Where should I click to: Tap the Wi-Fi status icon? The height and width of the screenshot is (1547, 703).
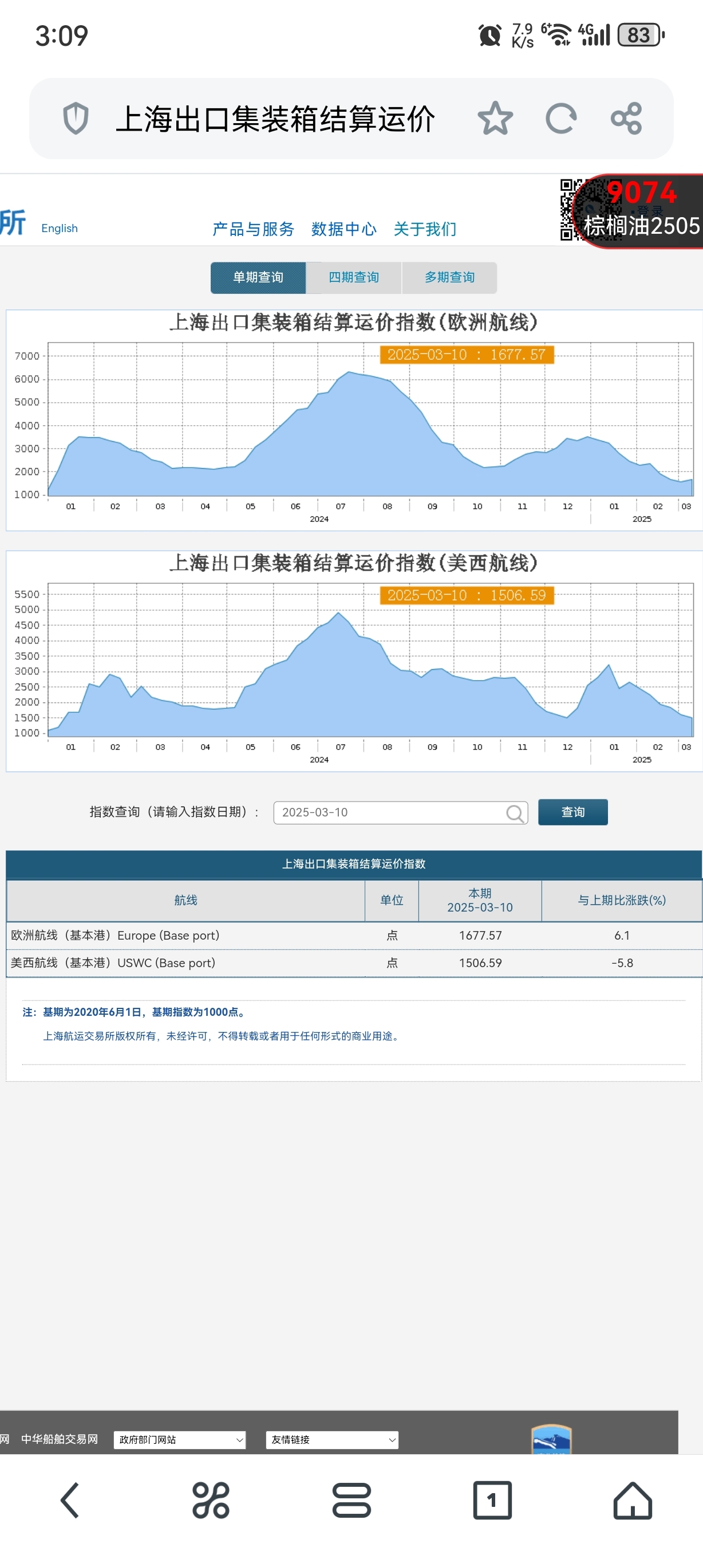point(556,35)
